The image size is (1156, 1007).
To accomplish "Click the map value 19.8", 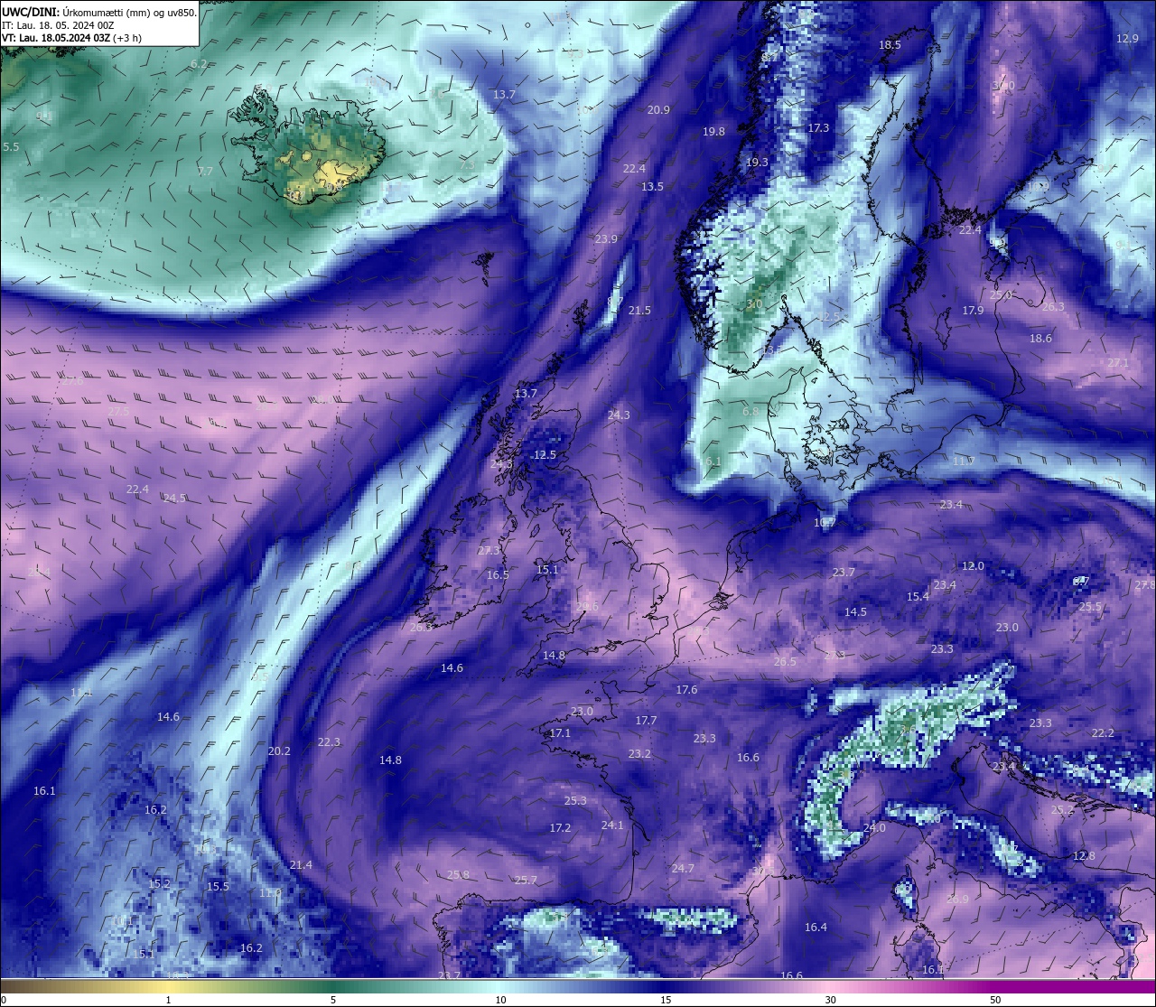I will pos(713,132).
